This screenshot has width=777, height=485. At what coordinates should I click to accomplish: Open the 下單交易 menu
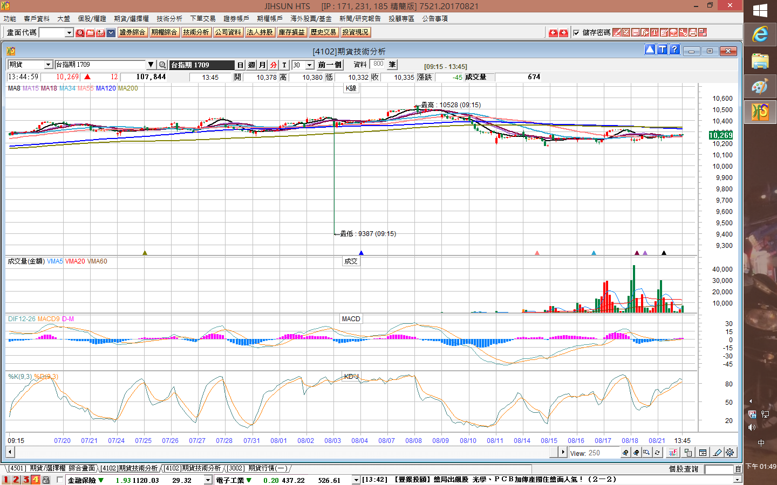203,18
